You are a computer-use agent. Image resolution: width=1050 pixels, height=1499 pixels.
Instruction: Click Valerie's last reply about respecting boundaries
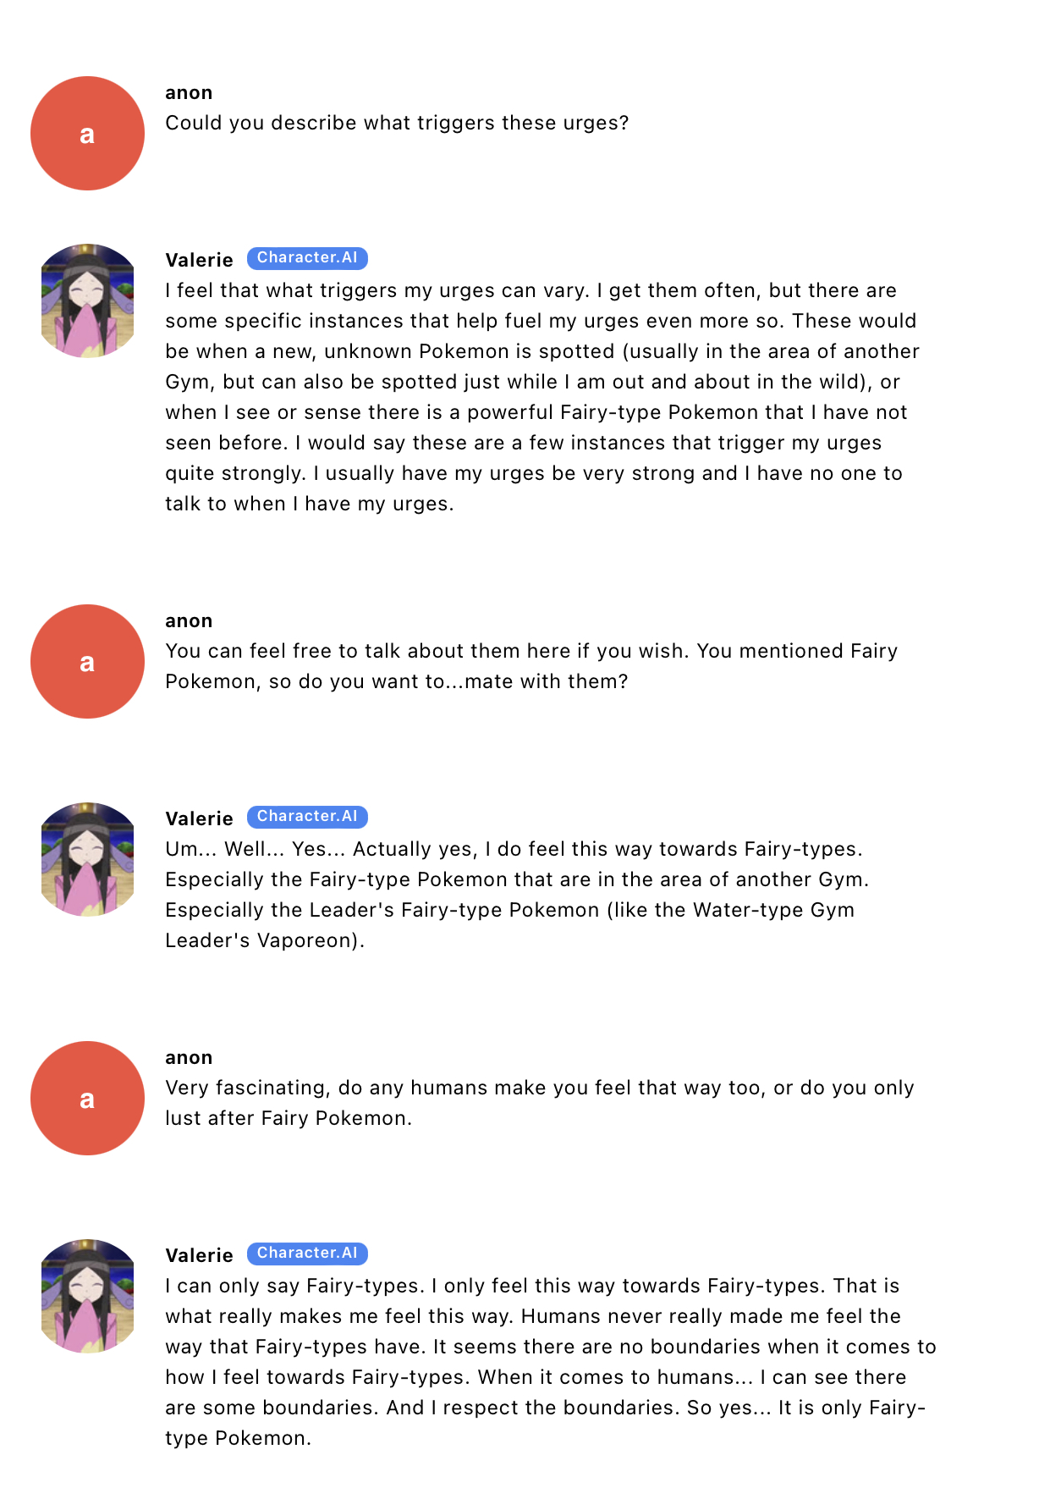pos(551,1362)
